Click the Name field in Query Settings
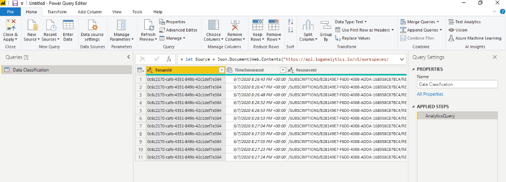Screen dimensions: 506x182 tap(457, 84)
